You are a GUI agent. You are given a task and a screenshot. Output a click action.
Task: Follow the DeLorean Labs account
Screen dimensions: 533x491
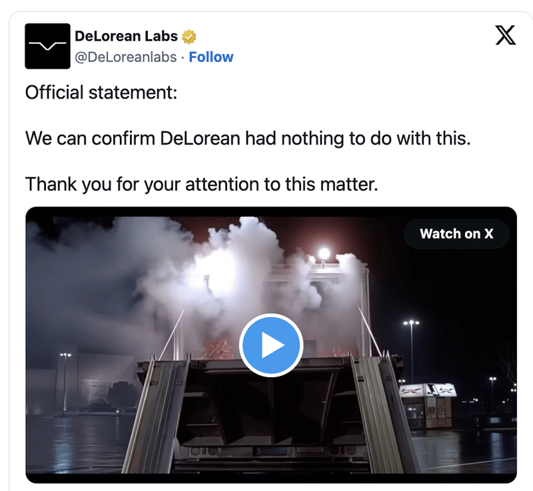[x=211, y=57]
